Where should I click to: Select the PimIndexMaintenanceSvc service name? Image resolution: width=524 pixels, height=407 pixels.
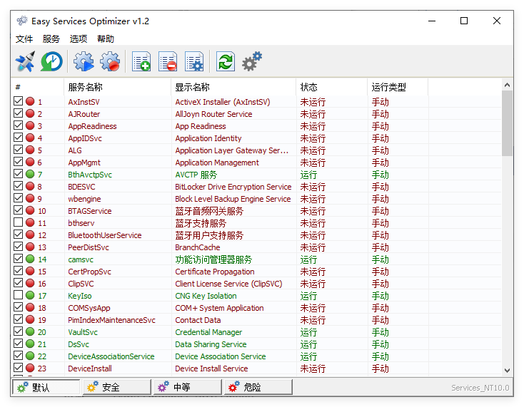click(x=111, y=320)
